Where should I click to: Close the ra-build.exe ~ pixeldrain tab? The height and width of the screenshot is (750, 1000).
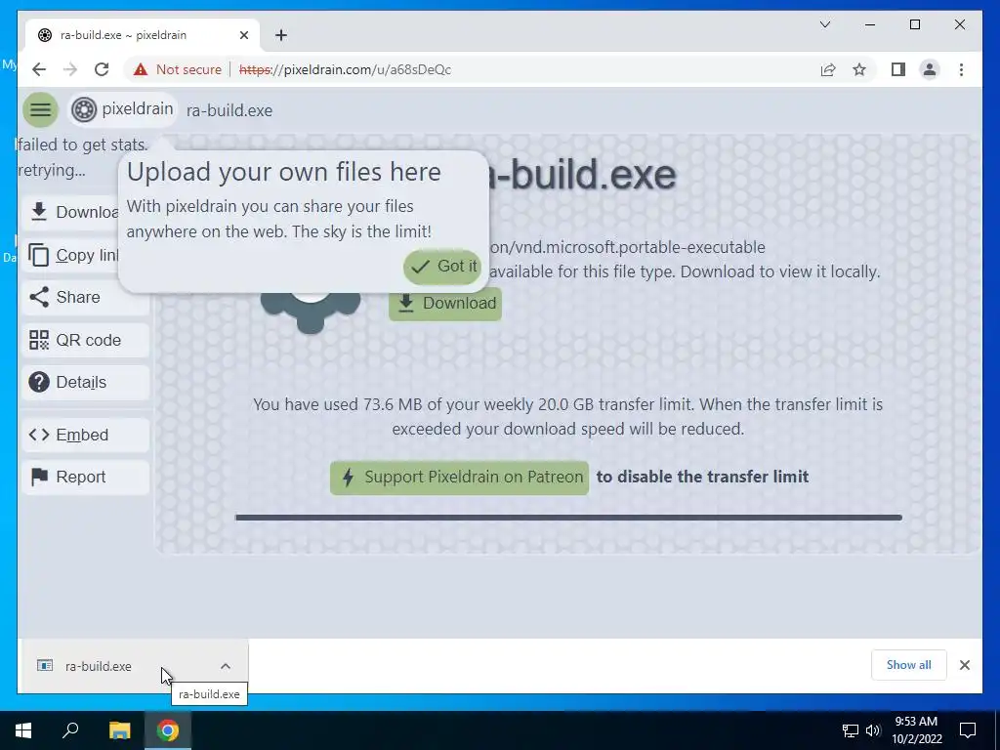pyautogui.click(x=243, y=35)
